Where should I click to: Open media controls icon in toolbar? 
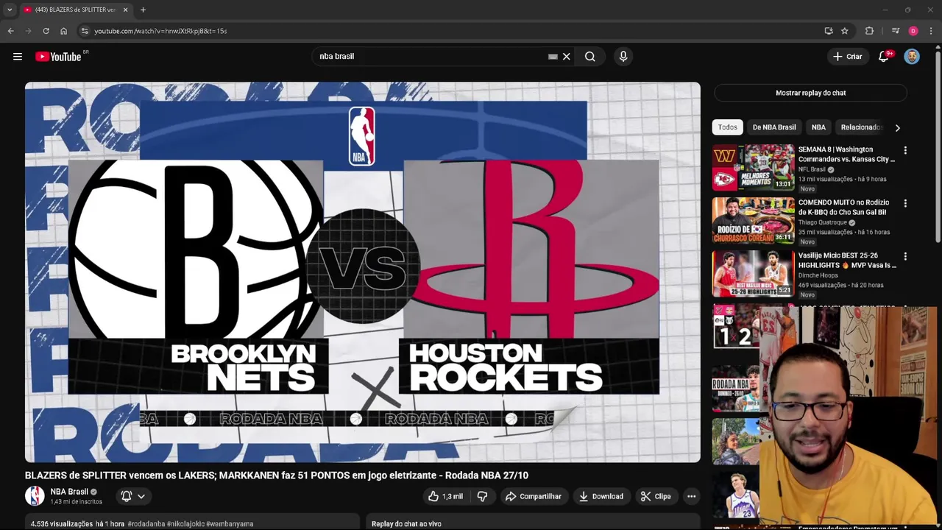tap(895, 31)
